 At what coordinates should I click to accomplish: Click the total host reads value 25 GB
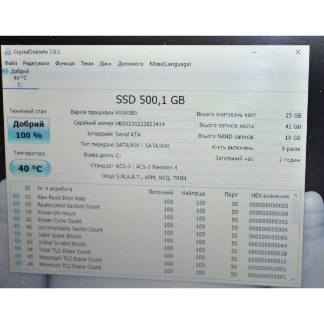point(279,116)
